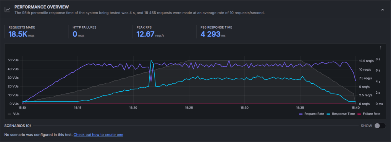Click the 5 req/s axis label
391x142 pixels.
click(364, 87)
